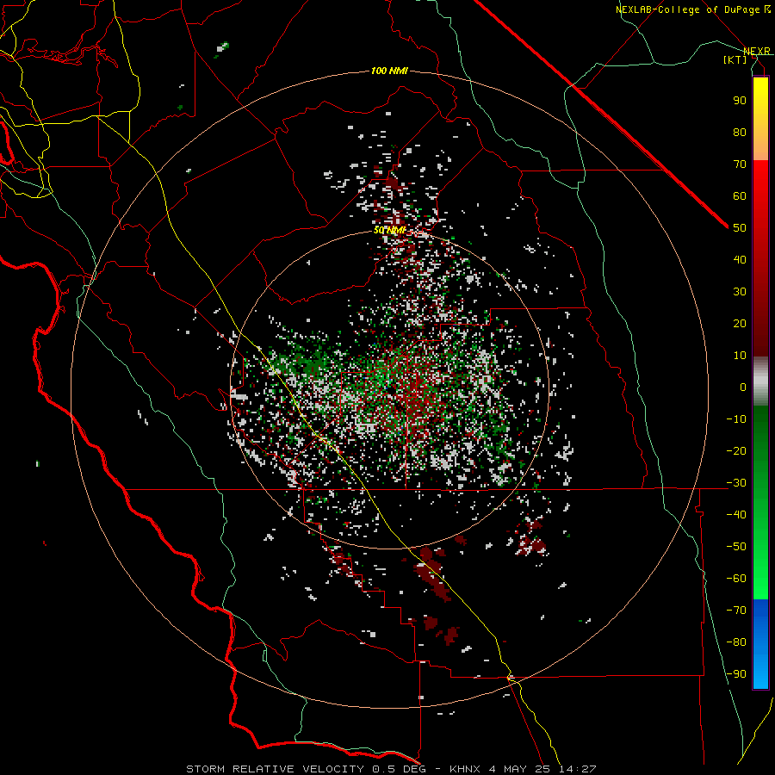Viewport: 775px width, 775px height.
Task: Click the [KT] units label
Action: (735, 59)
